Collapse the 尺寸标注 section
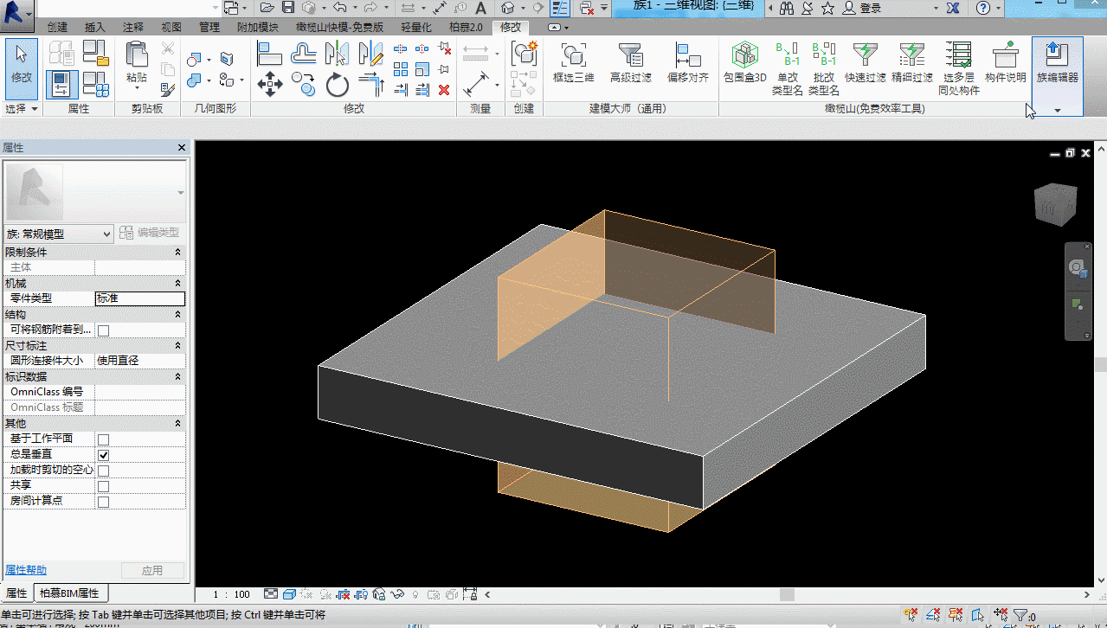The image size is (1107, 628). (178, 345)
